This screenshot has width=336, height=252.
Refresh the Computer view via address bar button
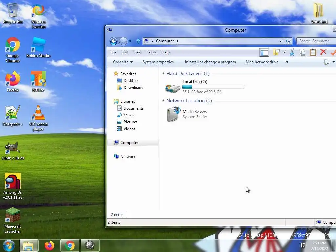pos(288,41)
